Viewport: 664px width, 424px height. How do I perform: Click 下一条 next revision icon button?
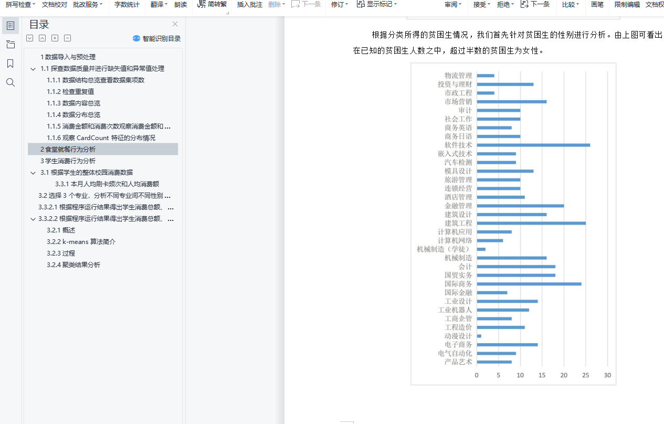[x=535, y=4]
